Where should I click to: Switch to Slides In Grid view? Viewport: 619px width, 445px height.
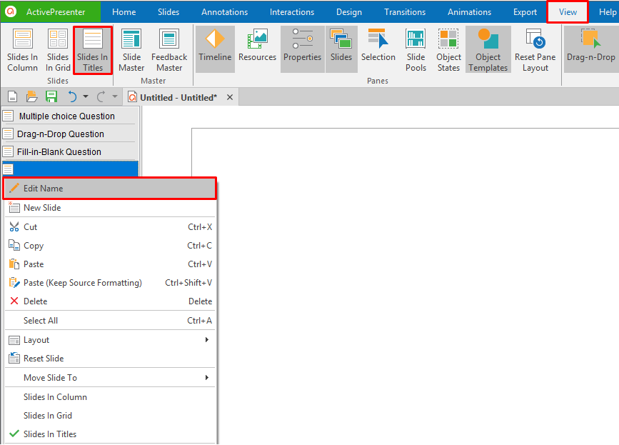point(58,50)
